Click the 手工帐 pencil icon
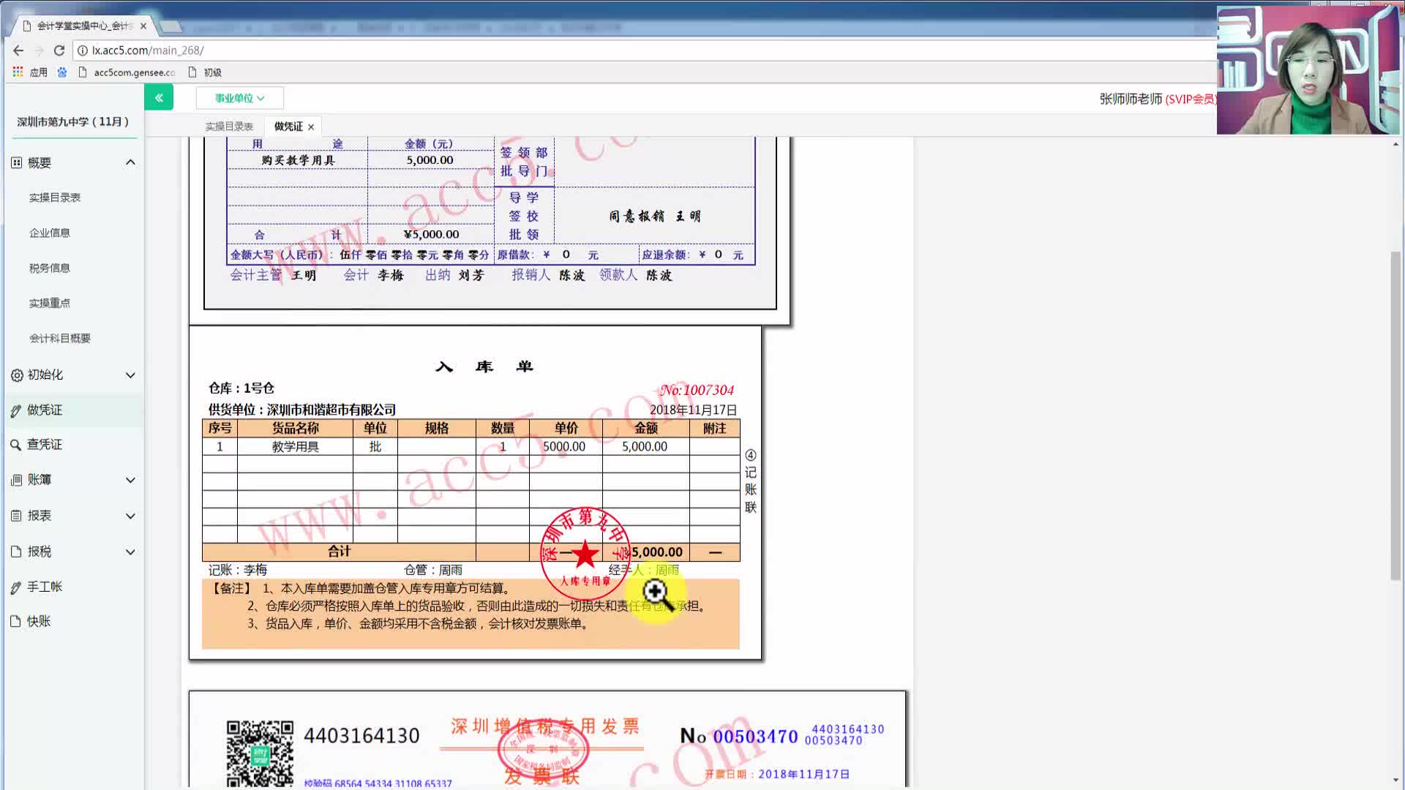This screenshot has width=1405, height=790. coord(16,587)
